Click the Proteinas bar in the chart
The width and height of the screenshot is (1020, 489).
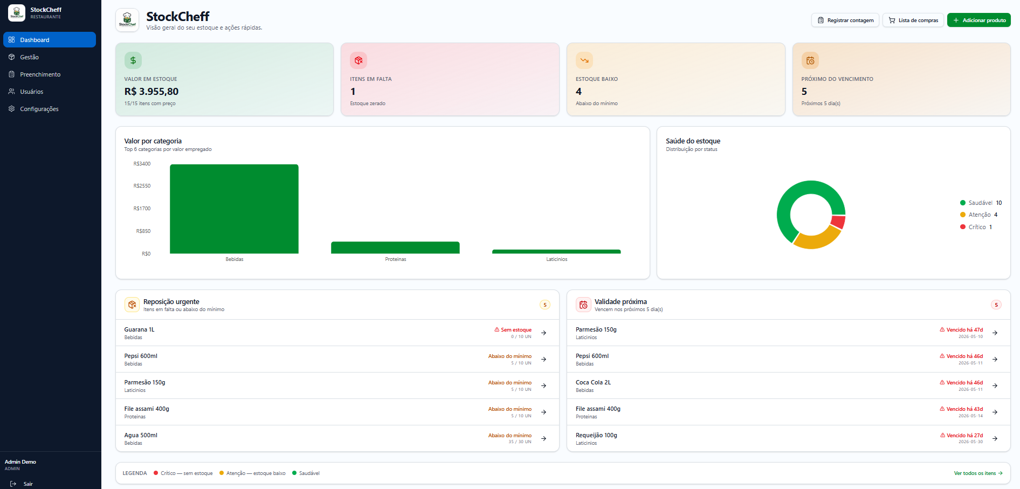click(x=395, y=247)
